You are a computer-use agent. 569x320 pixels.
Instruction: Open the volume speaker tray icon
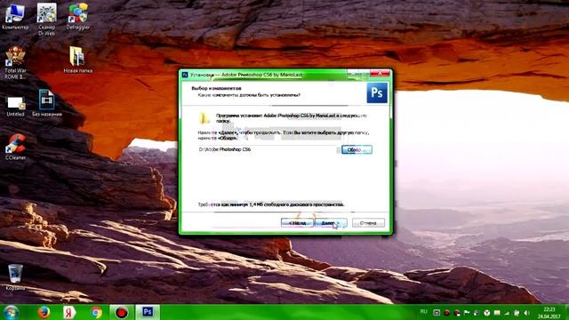527,313
